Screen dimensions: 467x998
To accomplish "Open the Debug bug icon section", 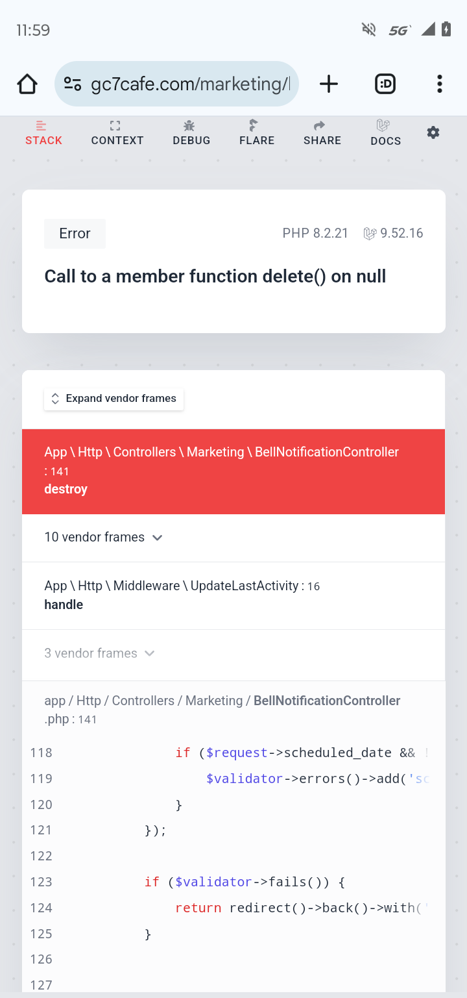I will [x=191, y=132].
